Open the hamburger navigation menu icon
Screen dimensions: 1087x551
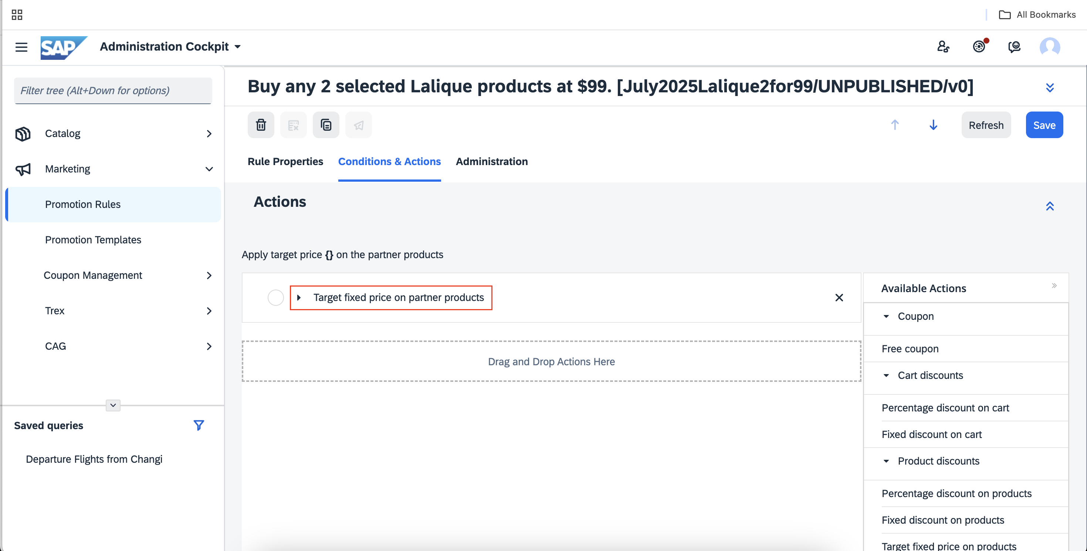[21, 47]
